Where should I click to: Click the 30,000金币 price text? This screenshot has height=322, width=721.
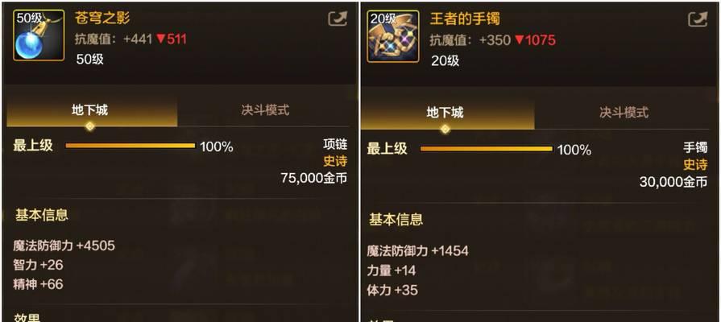tap(673, 182)
